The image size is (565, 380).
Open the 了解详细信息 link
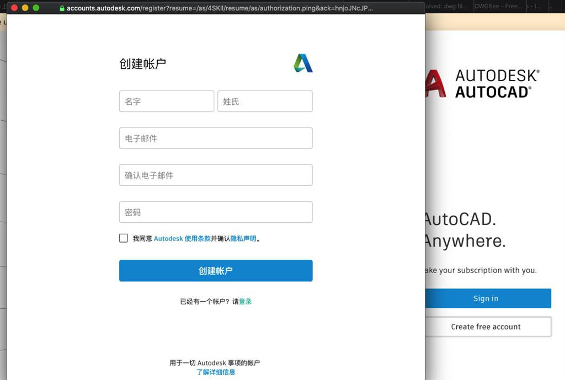click(x=216, y=372)
